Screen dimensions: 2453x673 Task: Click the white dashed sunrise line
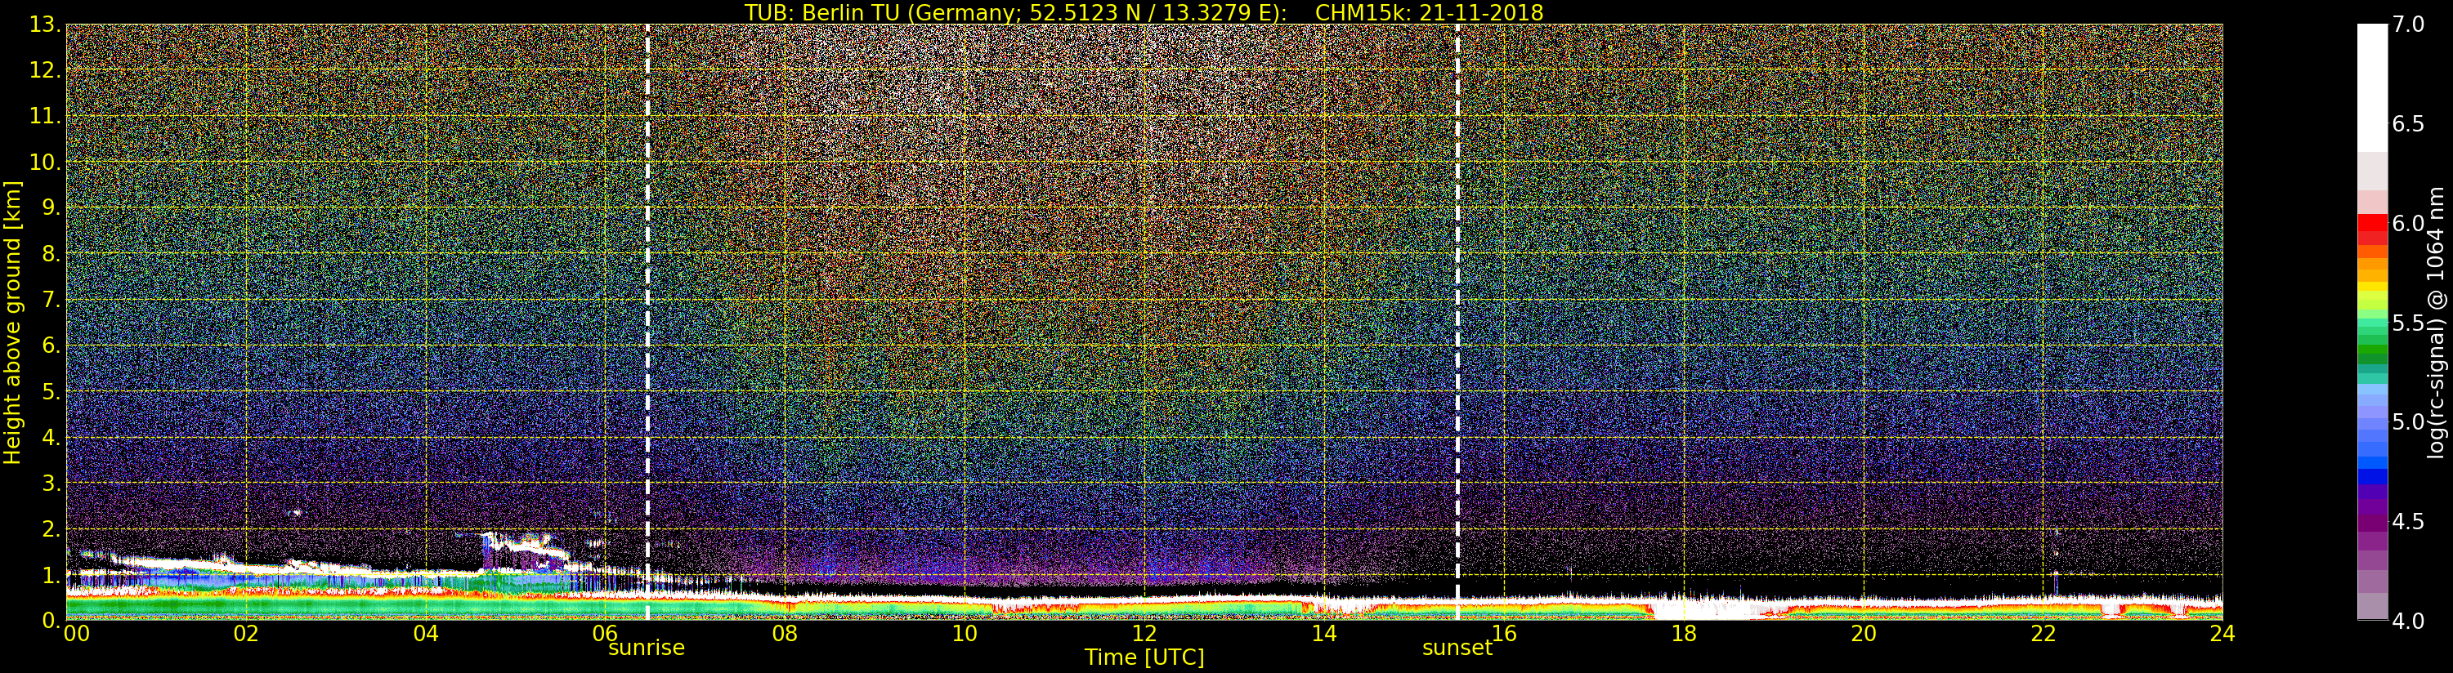(x=647, y=322)
